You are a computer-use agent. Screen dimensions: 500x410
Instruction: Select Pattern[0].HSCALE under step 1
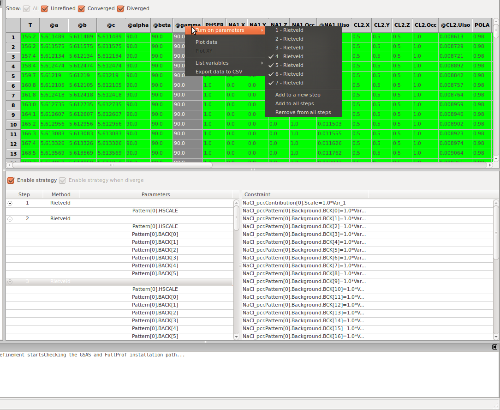[155, 211]
